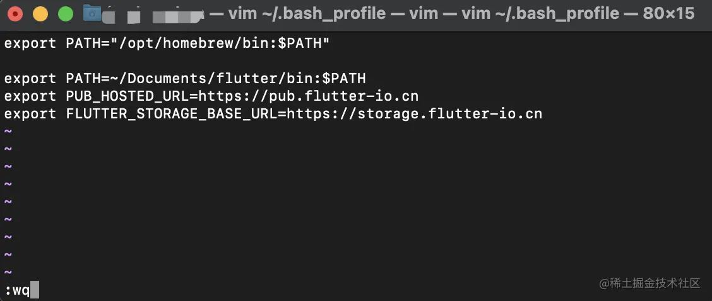Click the last tilde empty-line marker
The height and width of the screenshot is (301, 712).
[8, 273]
